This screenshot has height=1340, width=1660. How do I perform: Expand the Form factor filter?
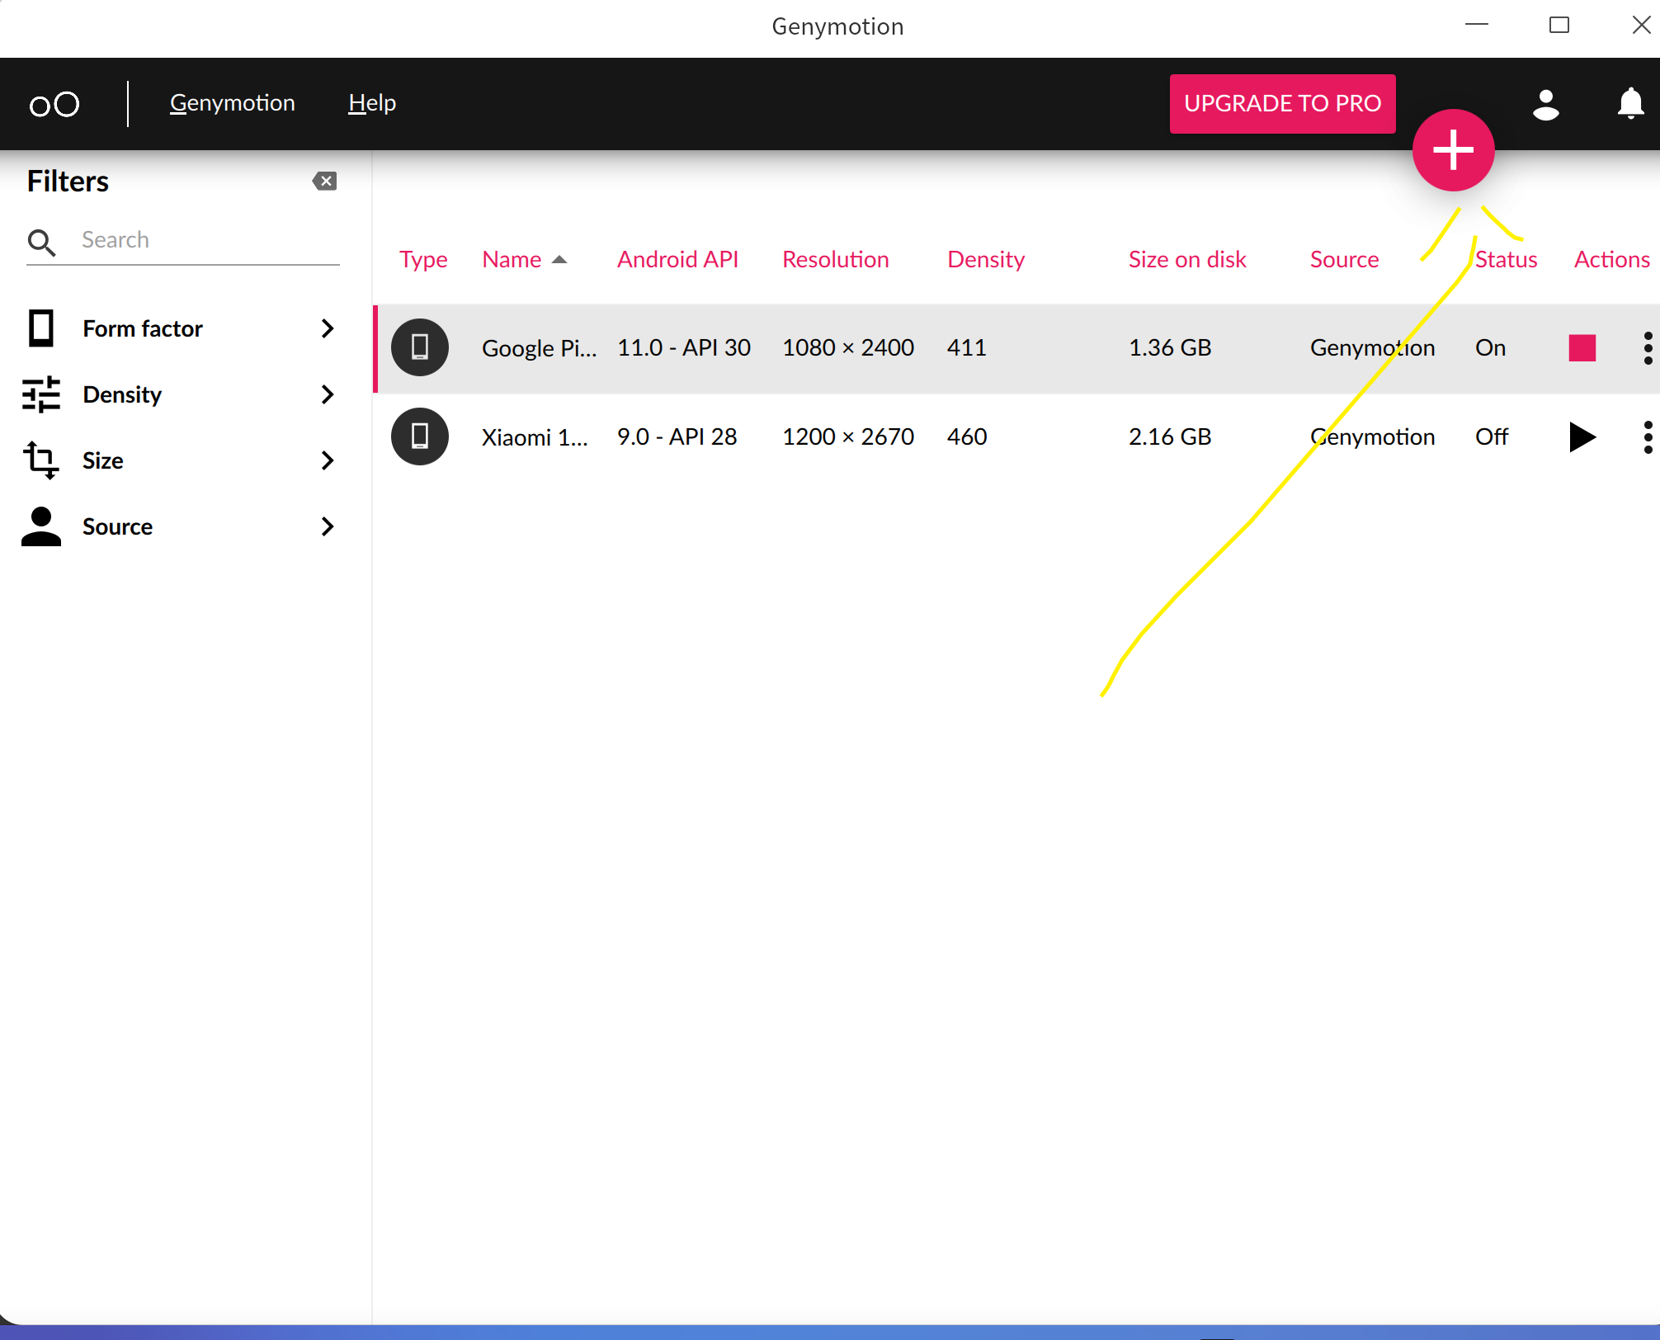(328, 328)
